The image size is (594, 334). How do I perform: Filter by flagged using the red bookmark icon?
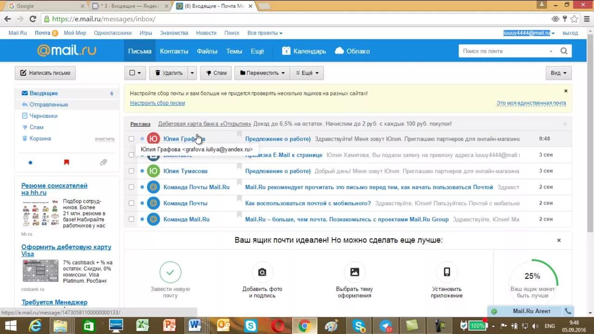pos(66,162)
